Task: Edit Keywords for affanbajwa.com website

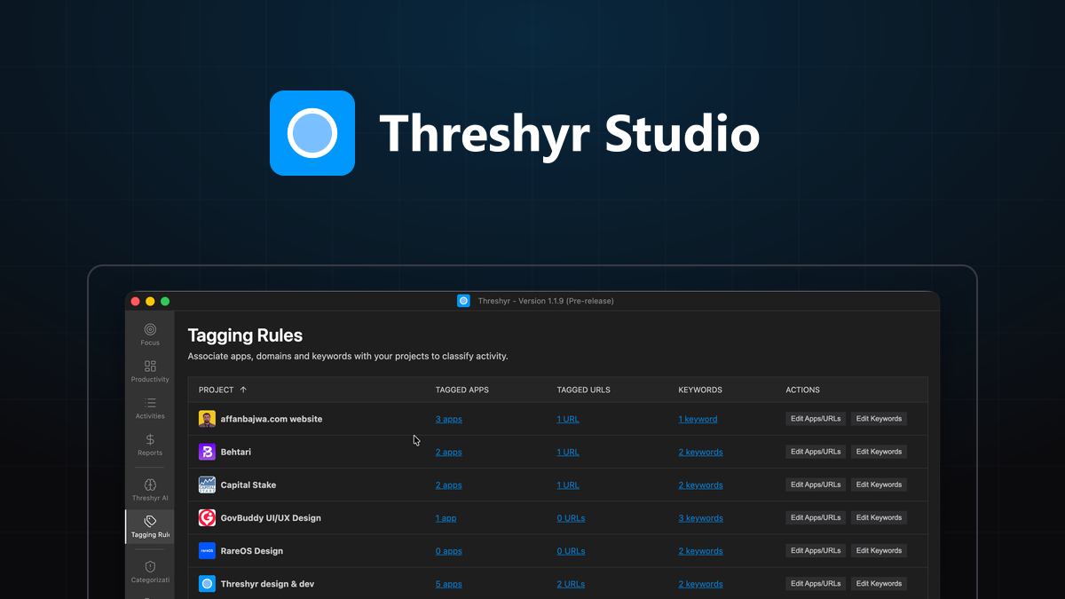Action: (879, 419)
